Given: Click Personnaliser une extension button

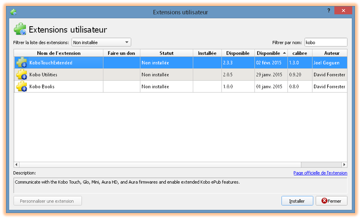Looking at the screenshot, I should [x=48, y=201].
